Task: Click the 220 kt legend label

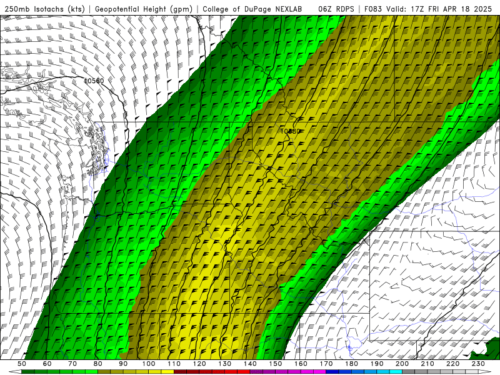Action: tap(452, 364)
